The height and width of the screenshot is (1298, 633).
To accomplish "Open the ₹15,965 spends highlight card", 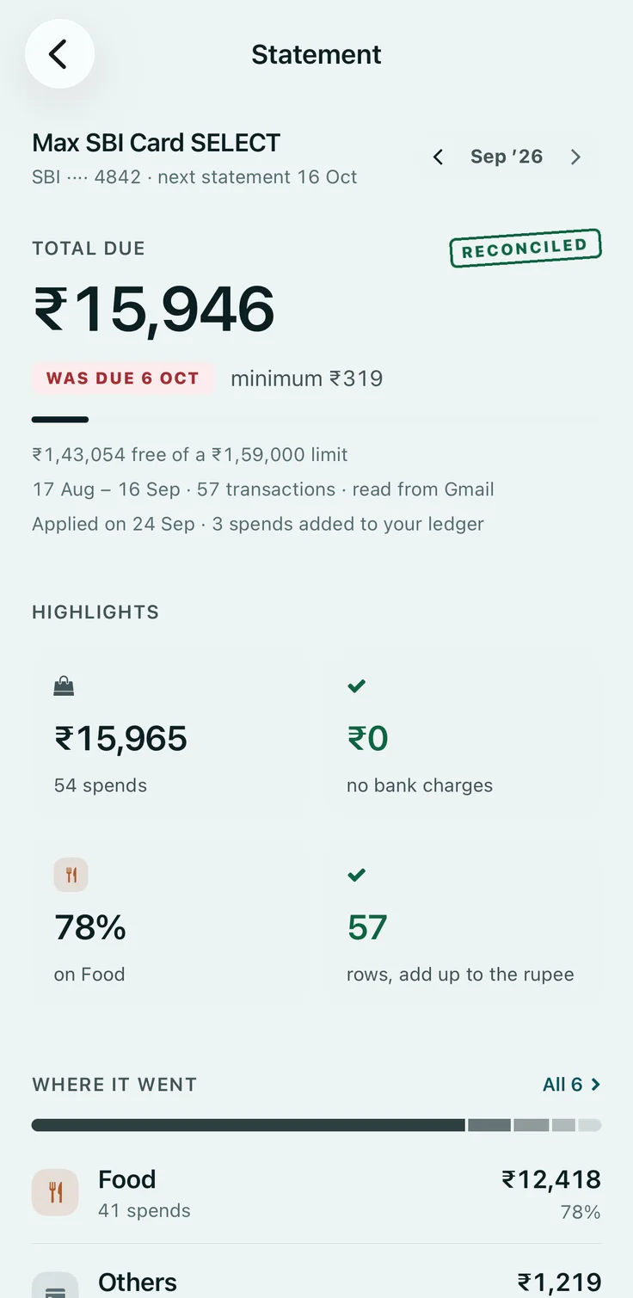I will click(x=170, y=731).
